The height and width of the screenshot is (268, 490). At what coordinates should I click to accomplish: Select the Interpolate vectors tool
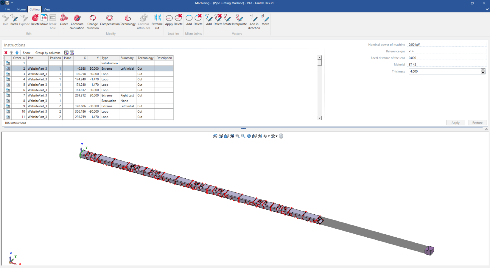point(239,20)
